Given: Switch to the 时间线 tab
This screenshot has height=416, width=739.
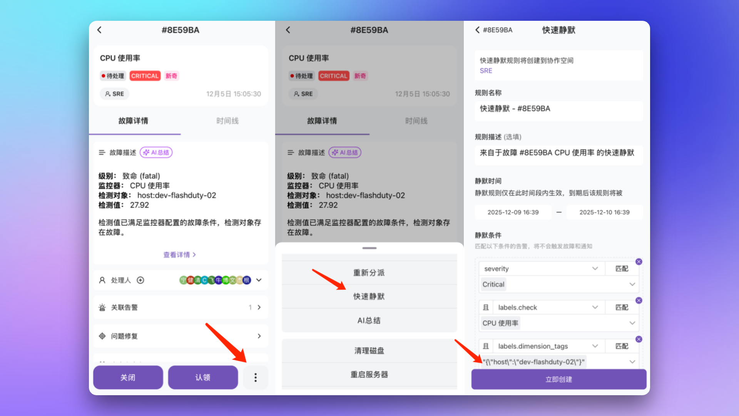Looking at the screenshot, I should pos(227,121).
